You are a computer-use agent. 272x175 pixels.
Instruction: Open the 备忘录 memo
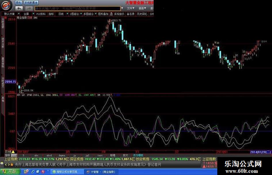(130, 14)
